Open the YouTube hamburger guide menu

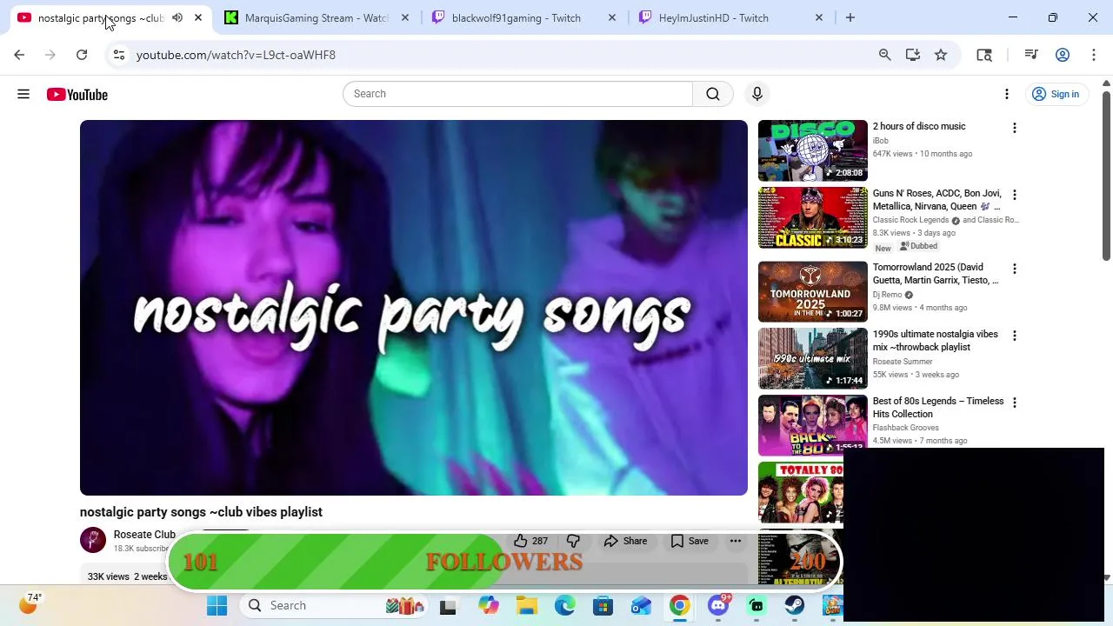tap(23, 94)
